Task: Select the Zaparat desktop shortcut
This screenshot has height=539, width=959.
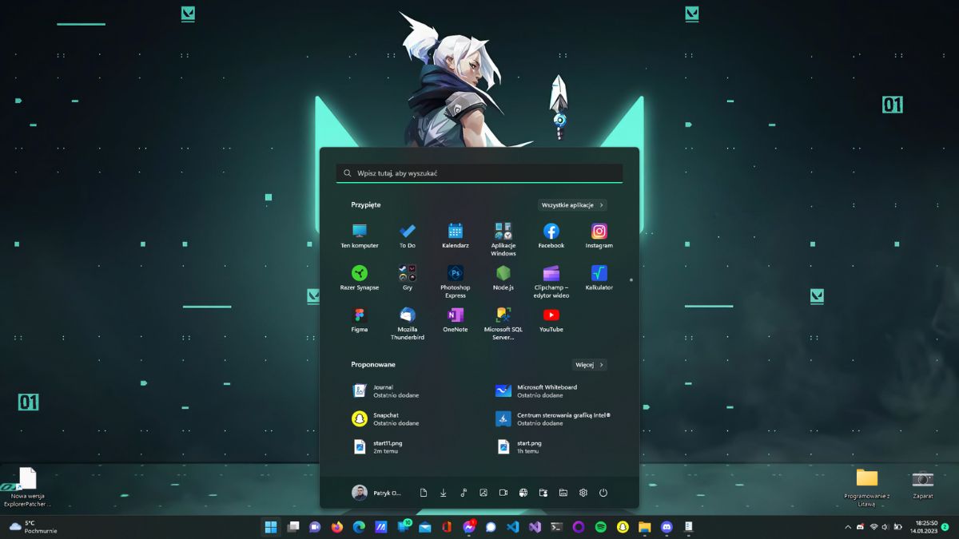Action: [x=923, y=484]
